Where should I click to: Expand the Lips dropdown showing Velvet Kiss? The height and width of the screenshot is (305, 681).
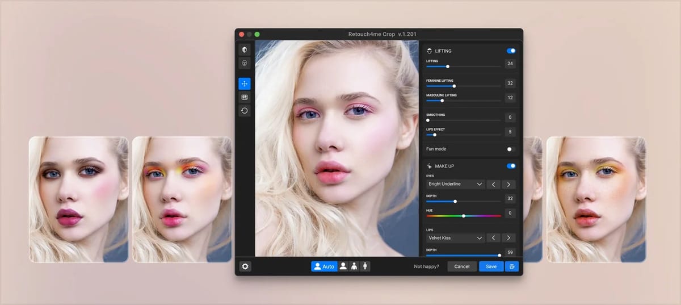tap(455, 238)
